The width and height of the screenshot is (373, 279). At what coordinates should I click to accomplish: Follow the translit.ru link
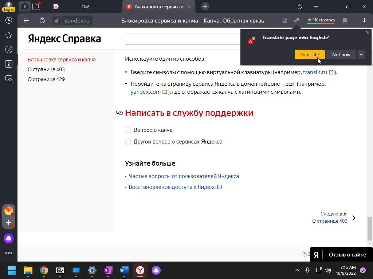[315, 72]
